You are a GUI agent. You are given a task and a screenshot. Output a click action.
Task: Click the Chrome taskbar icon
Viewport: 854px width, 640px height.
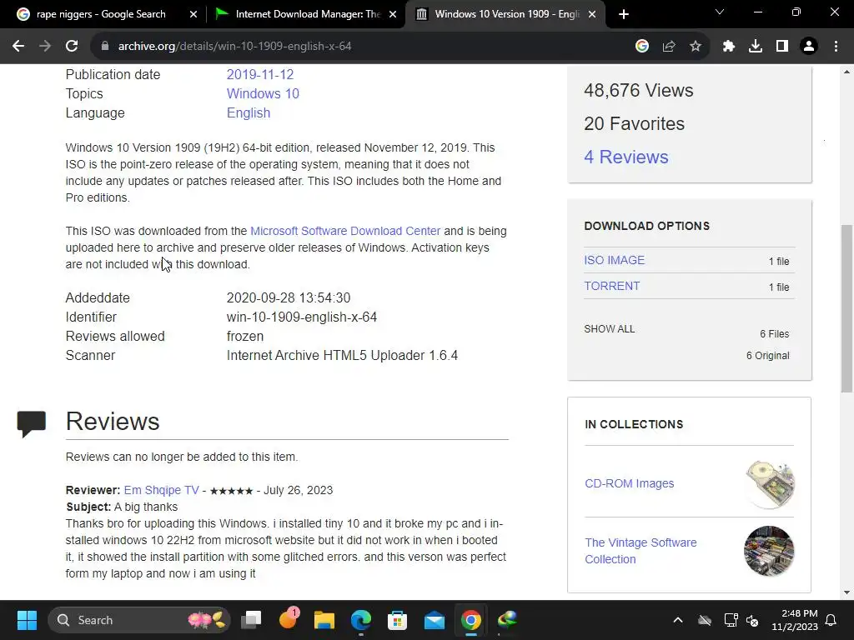point(470,620)
